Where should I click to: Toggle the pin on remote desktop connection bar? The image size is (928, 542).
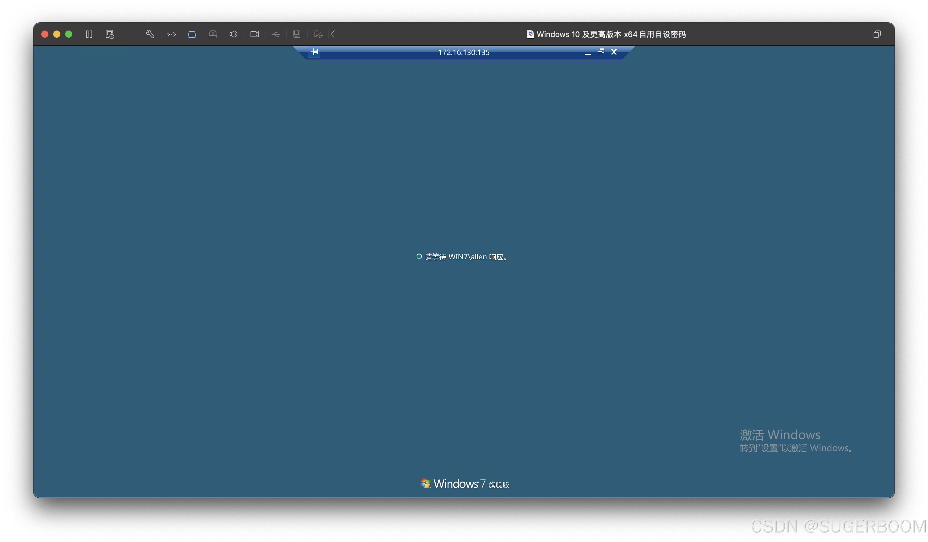coord(315,52)
